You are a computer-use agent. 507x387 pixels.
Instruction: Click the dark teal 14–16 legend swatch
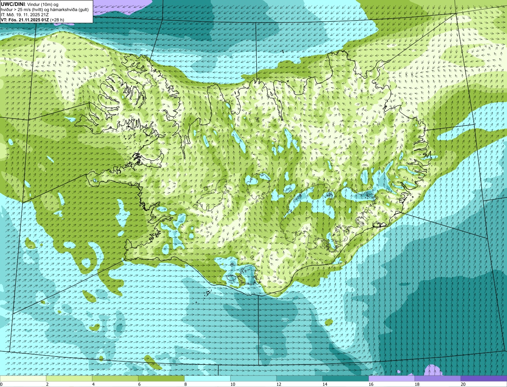coord(345,378)
